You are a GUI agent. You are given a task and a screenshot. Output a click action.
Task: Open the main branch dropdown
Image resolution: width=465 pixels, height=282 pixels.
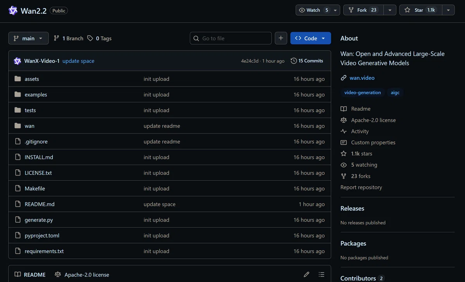tap(28, 38)
